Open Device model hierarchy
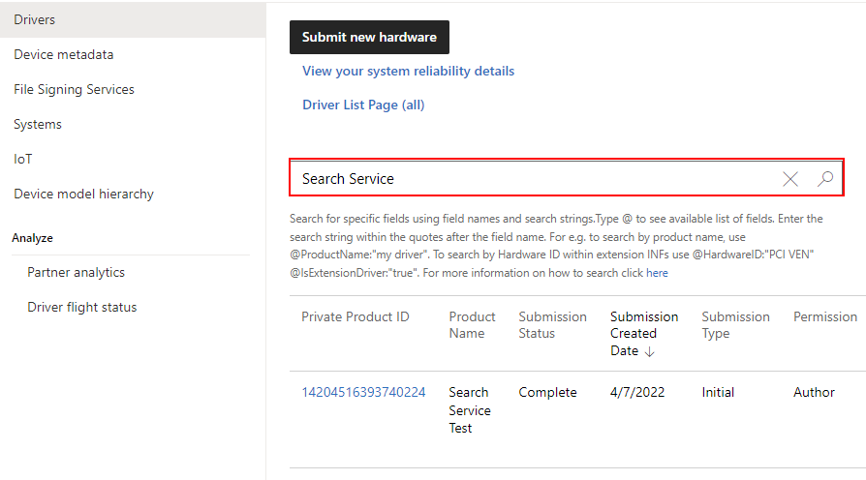Viewport: 866px width, 480px height. [83, 194]
